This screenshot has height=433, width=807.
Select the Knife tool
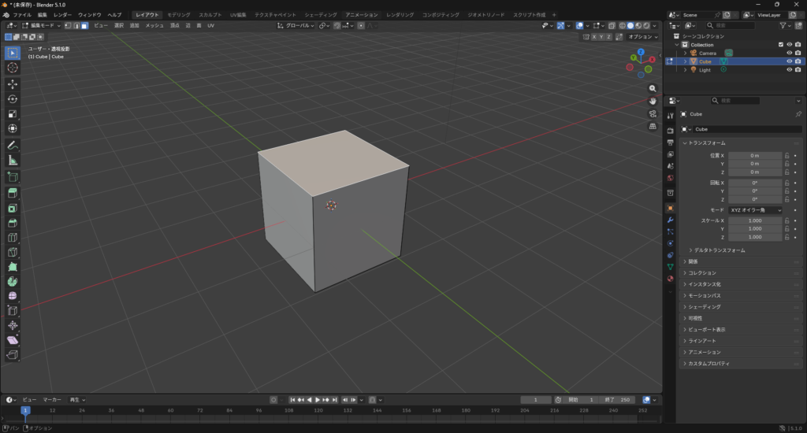pos(13,252)
